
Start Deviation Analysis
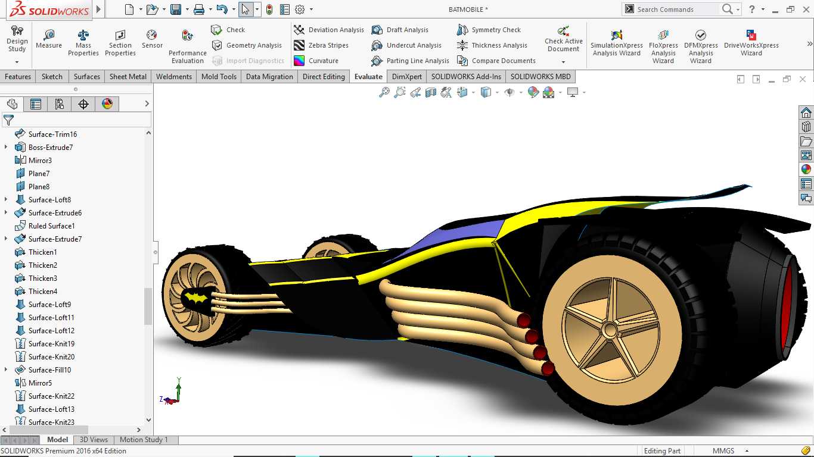pyautogui.click(x=328, y=30)
